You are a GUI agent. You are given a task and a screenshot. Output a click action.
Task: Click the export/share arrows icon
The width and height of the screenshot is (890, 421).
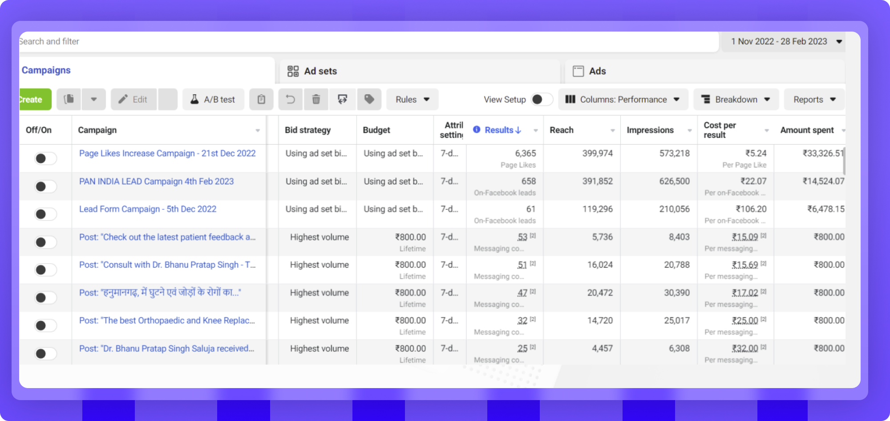click(342, 99)
